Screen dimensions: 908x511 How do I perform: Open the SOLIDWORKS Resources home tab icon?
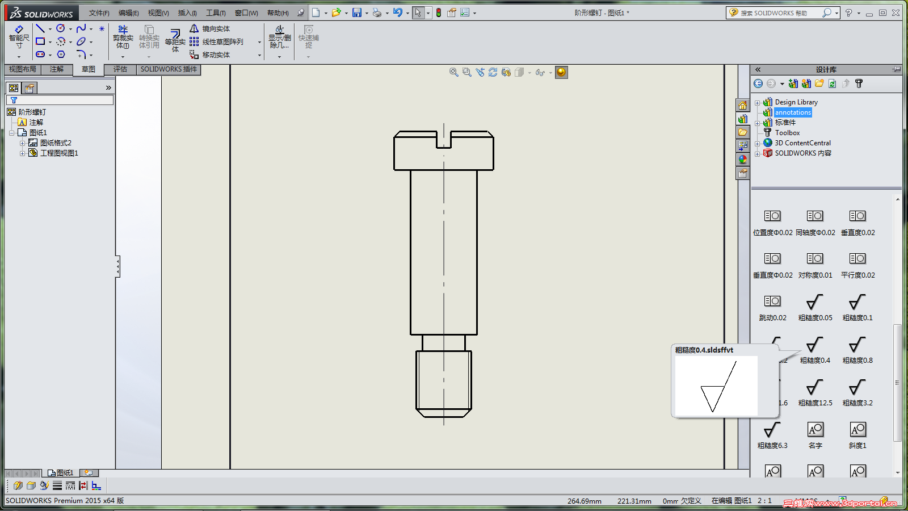pos(743,105)
